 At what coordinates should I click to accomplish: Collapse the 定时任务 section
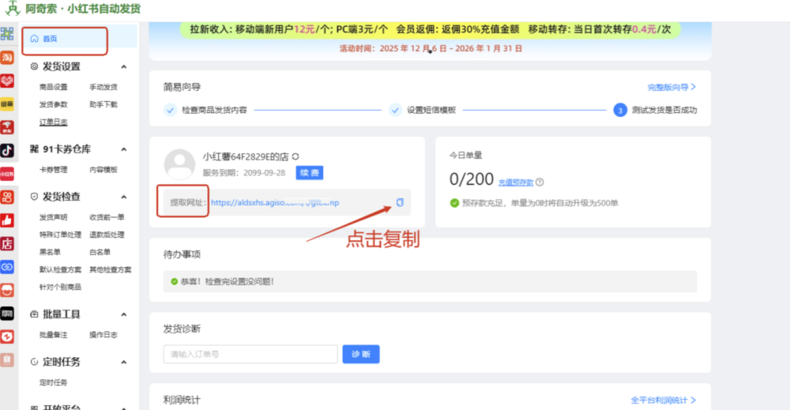pos(123,362)
